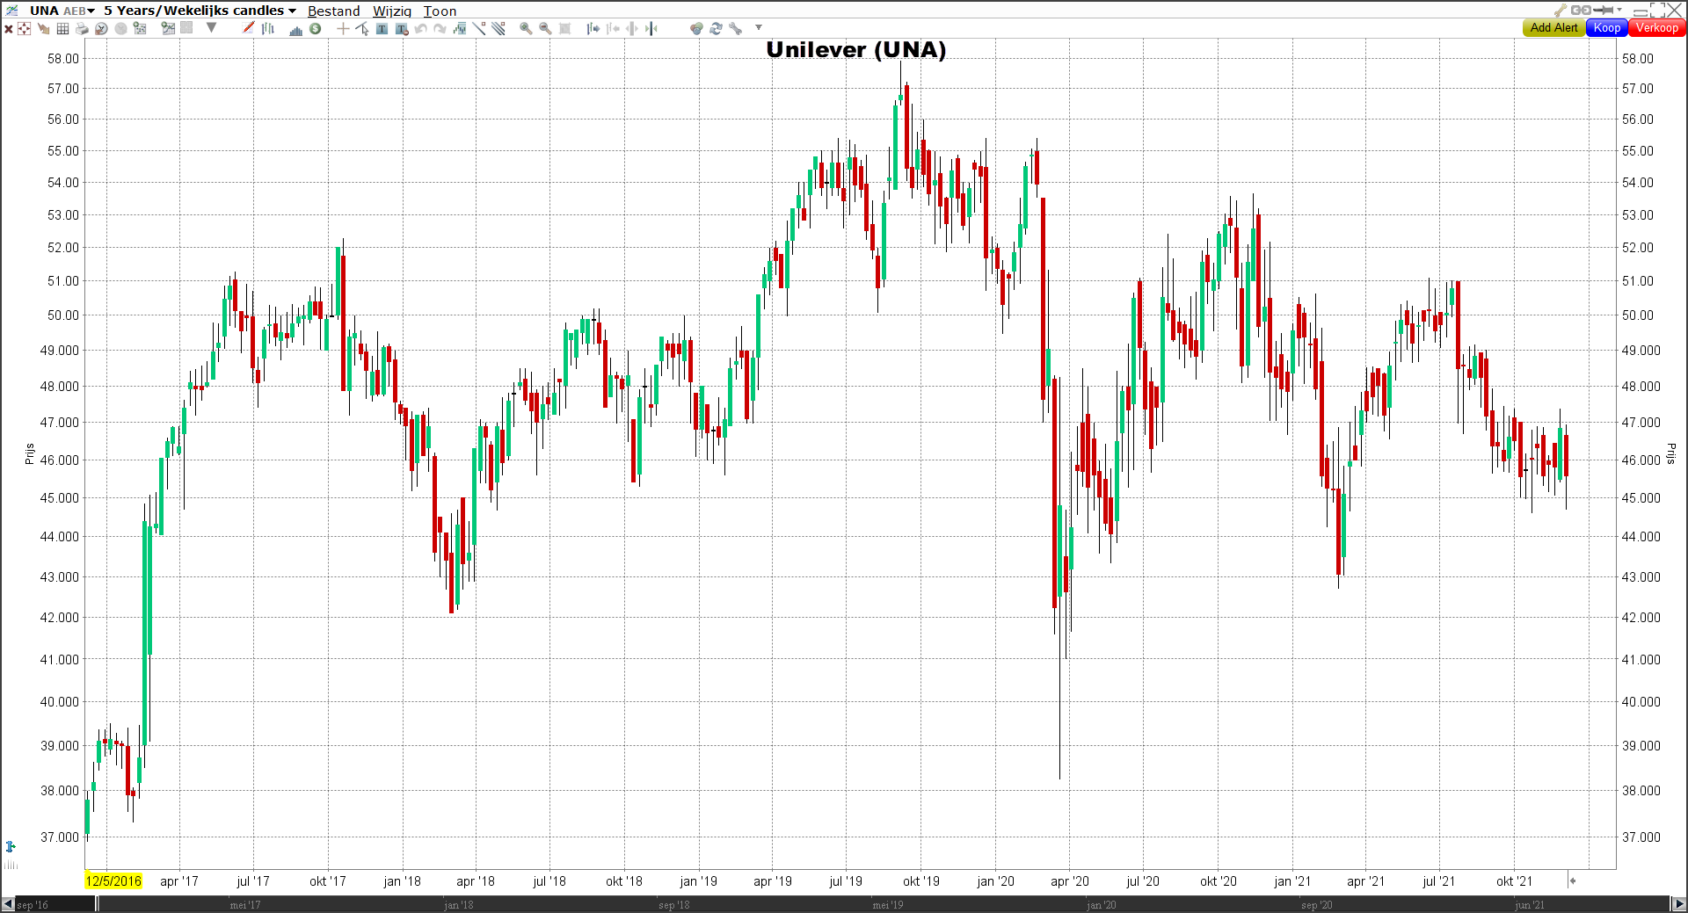Click the chart app icon in title bar
The width and height of the screenshot is (1688, 913).
12,10
